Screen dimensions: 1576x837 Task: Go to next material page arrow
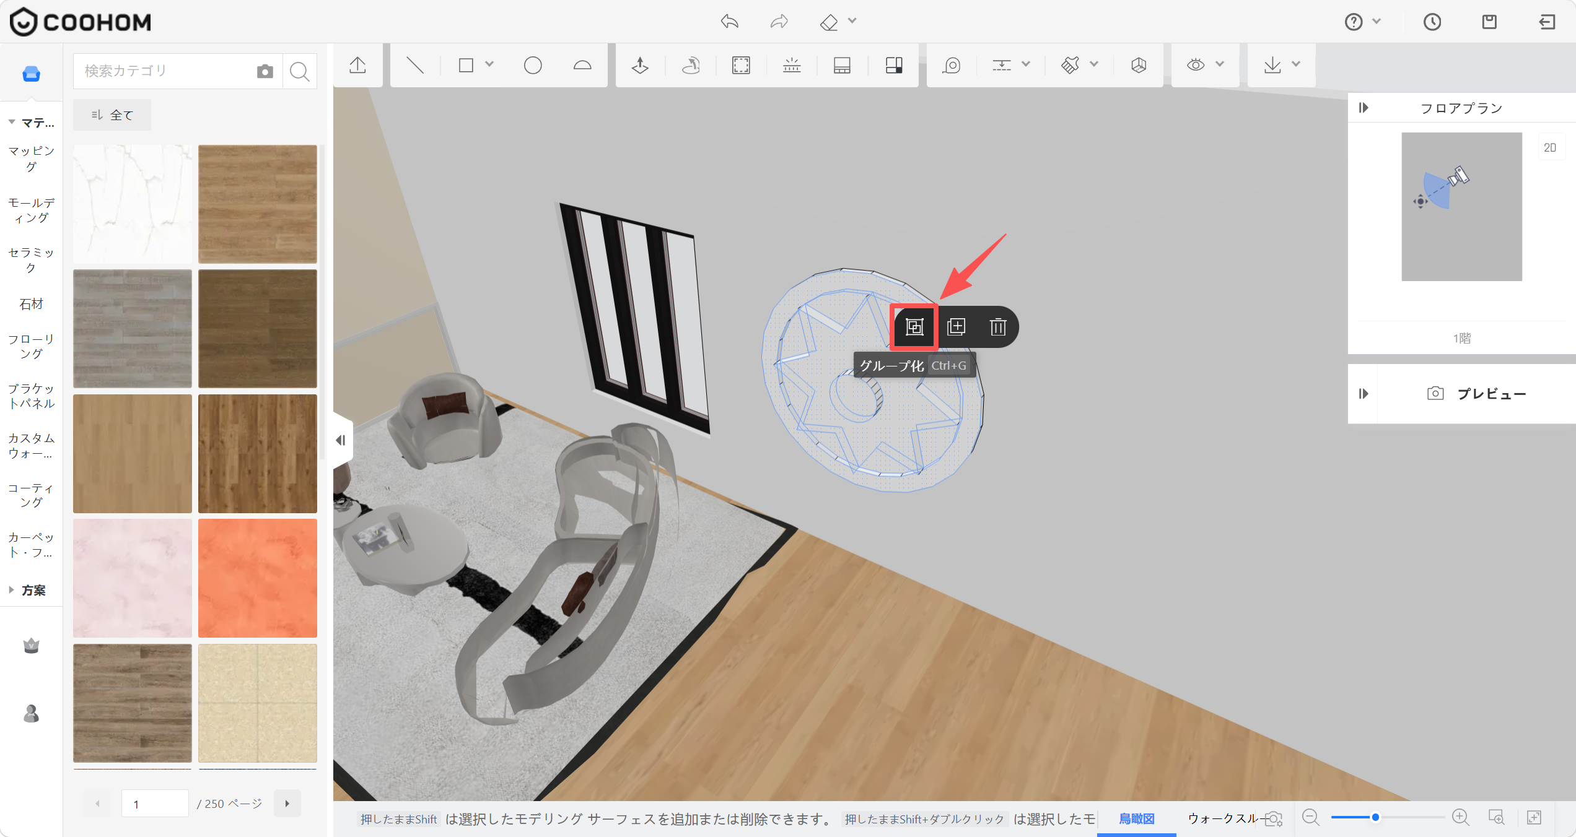coord(287,804)
